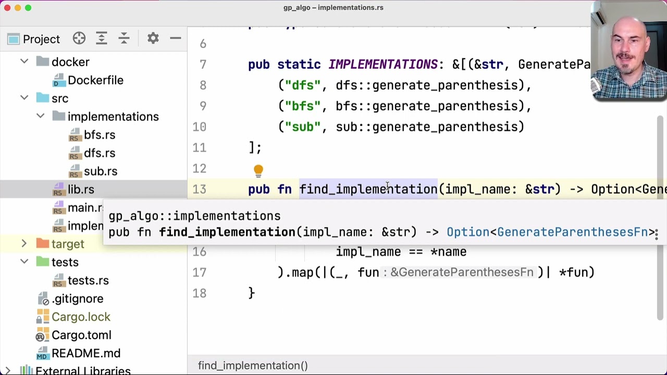Expand External Libraries node
Screen dimensions: 667x375
click(x=8, y=371)
